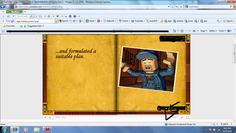
Task: Mute the video with speaker icon
Action: tap(50, 117)
